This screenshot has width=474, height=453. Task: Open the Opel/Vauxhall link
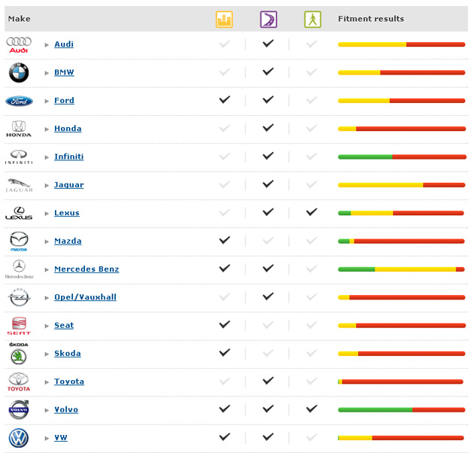pos(85,297)
